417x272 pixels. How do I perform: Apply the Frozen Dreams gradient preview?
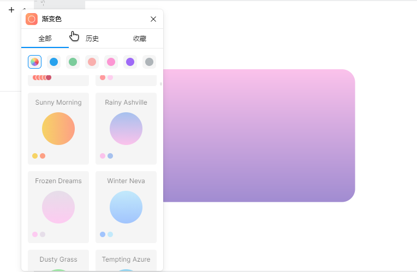58,207
